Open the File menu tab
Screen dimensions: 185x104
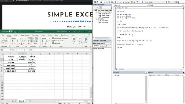click(x=3, y=35)
